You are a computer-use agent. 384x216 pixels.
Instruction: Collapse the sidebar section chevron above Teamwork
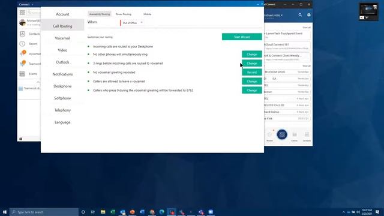(38, 82)
